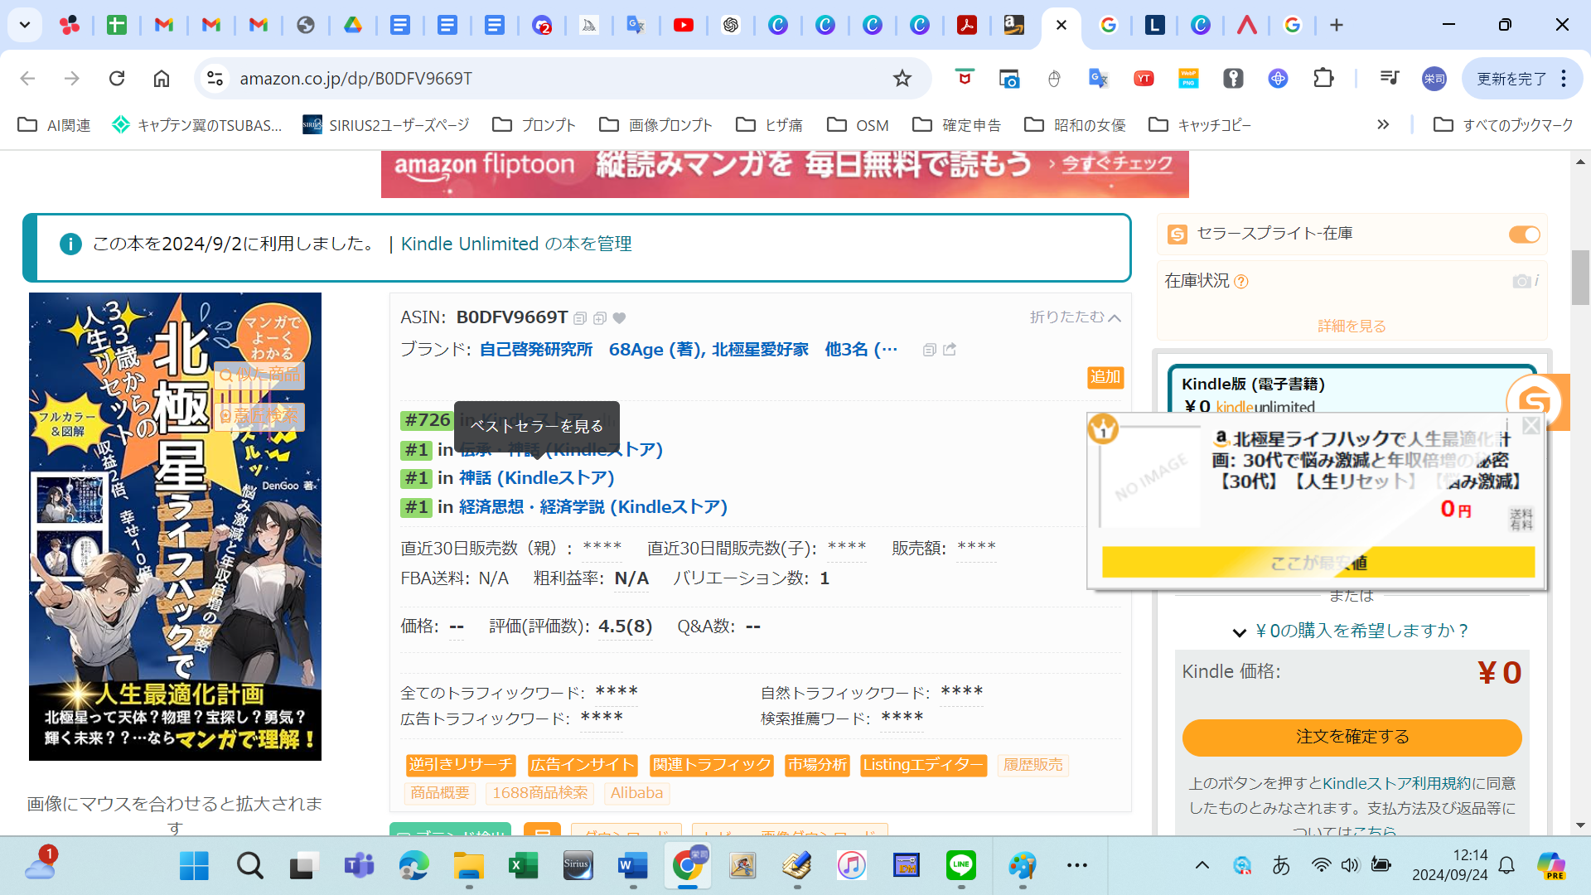1591x895 pixels.
Task: Open the Chrome extensions puzzle icon
Action: 1324,79
